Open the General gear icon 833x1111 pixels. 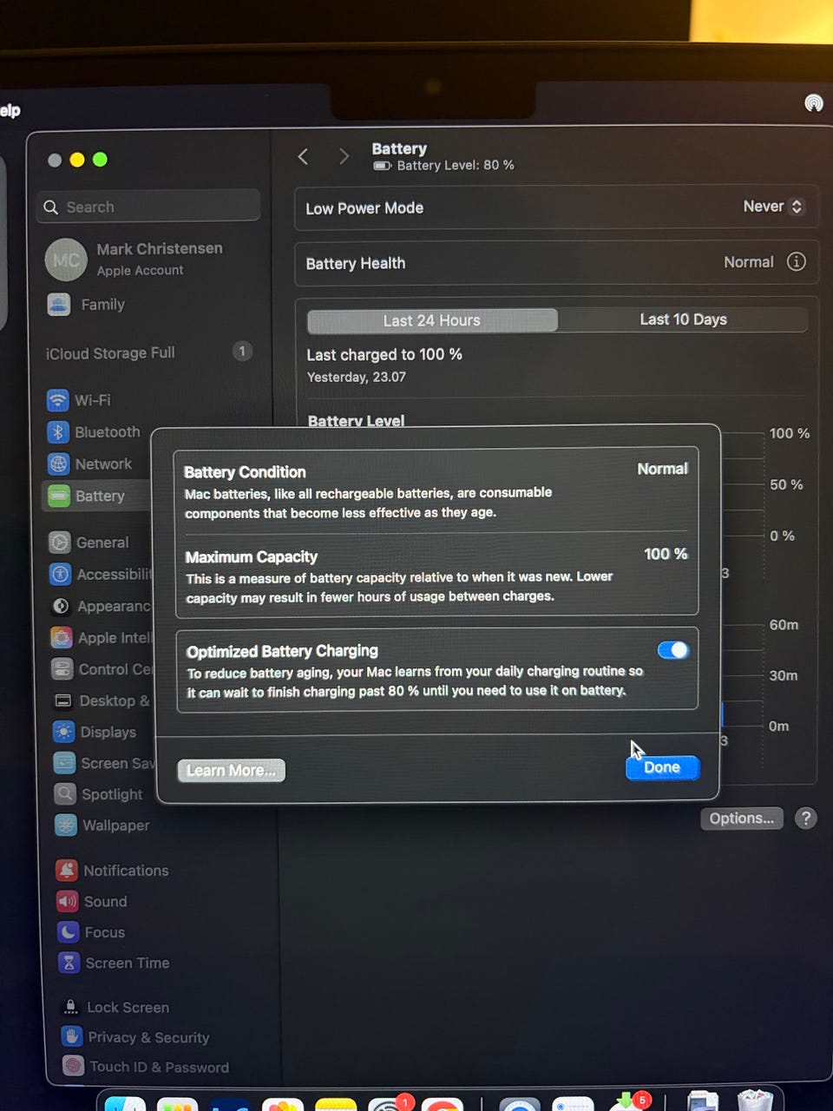point(60,542)
